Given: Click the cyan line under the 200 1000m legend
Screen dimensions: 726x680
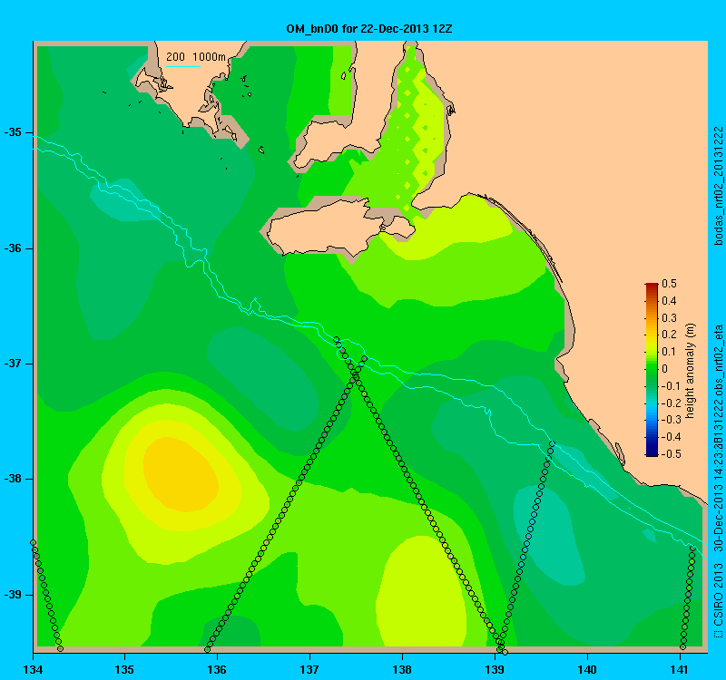Looking at the screenshot, I should pyautogui.click(x=183, y=66).
